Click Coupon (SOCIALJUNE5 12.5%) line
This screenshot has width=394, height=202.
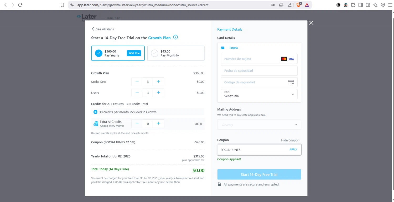point(113,142)
